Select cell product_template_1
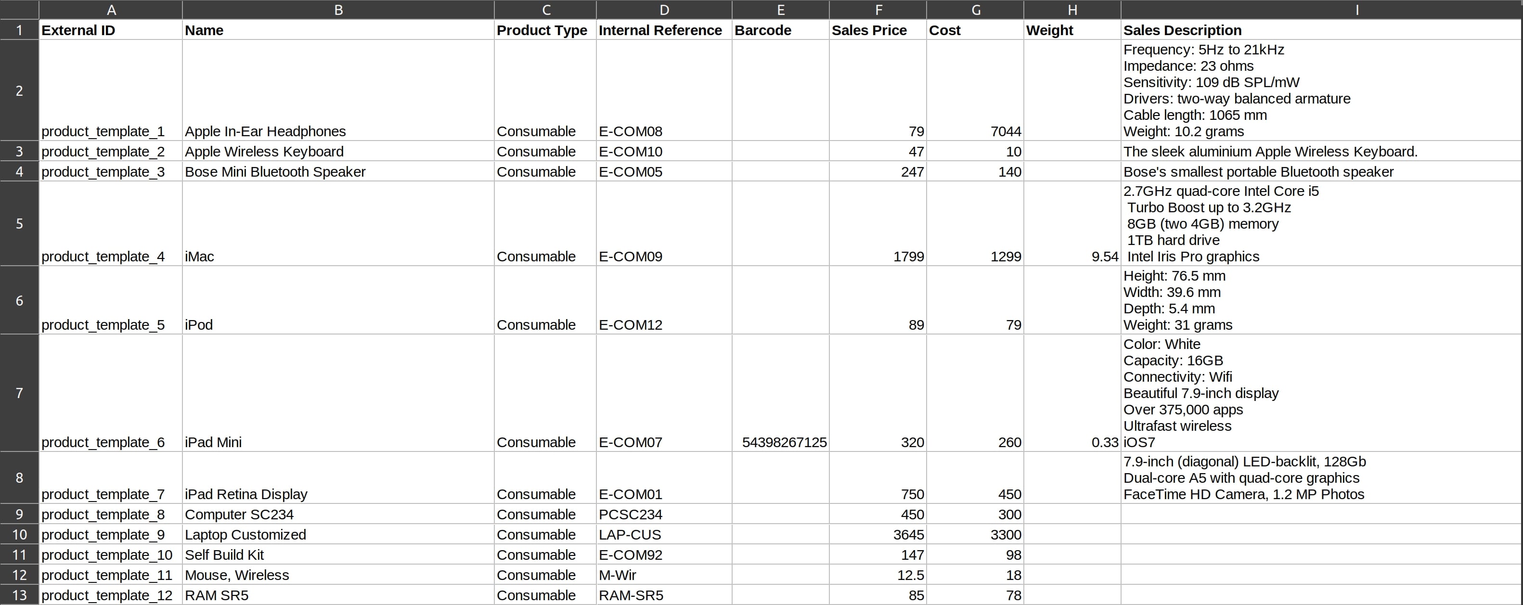Screen dimensions: 1523x605 111,90
